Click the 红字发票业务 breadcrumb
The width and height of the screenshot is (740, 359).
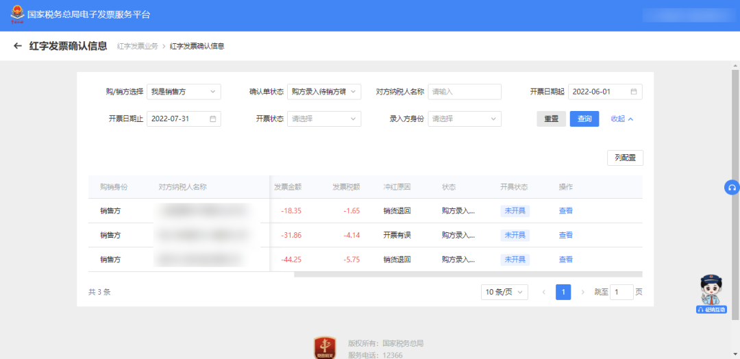[137, 47]
